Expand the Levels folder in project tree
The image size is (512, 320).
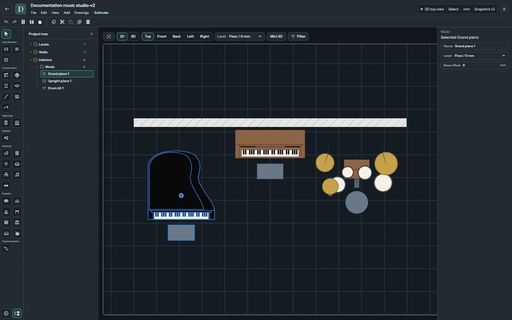click(31, 45)
